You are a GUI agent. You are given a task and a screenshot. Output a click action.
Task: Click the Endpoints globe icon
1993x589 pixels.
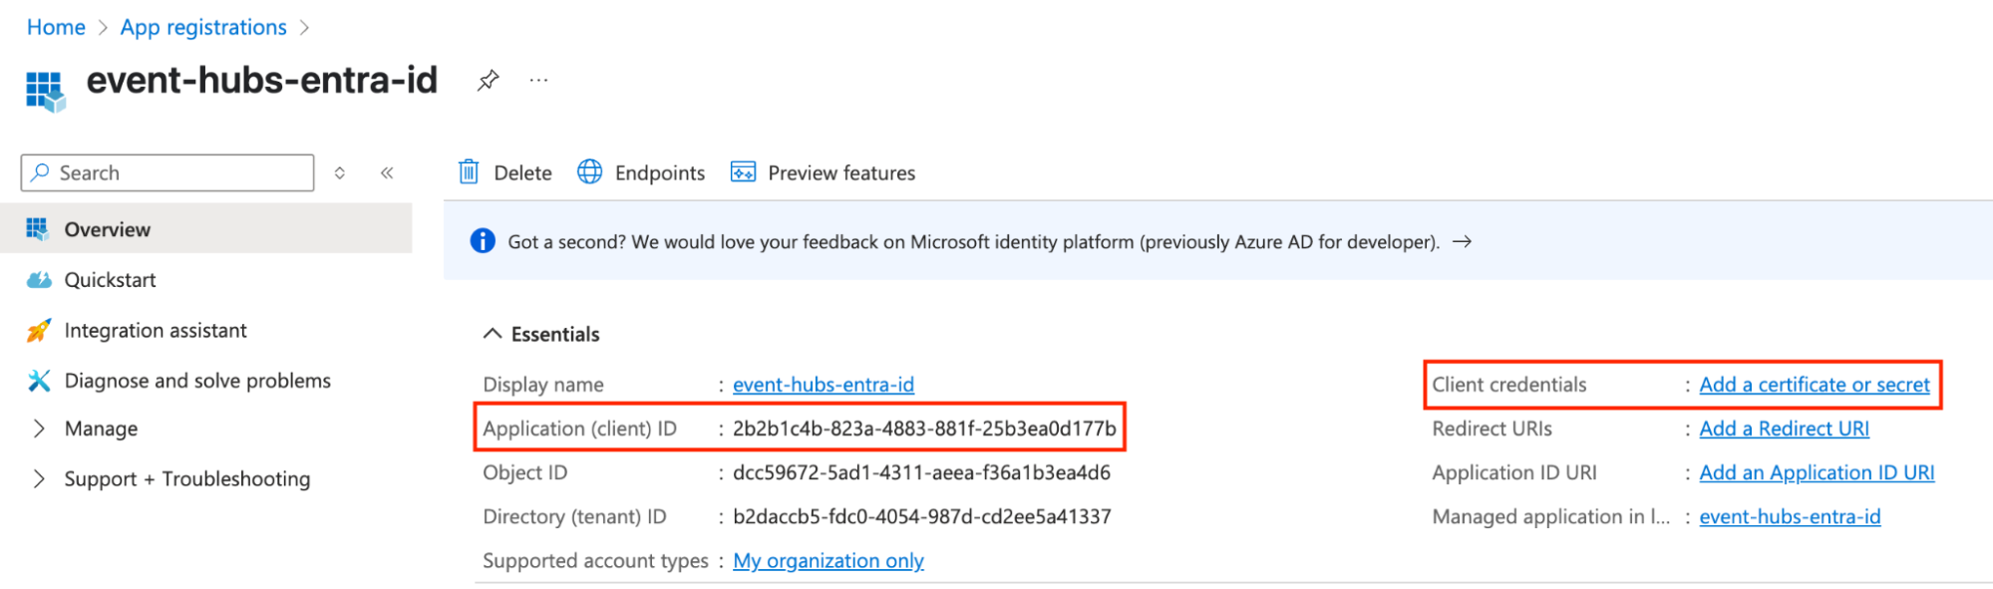590,172
